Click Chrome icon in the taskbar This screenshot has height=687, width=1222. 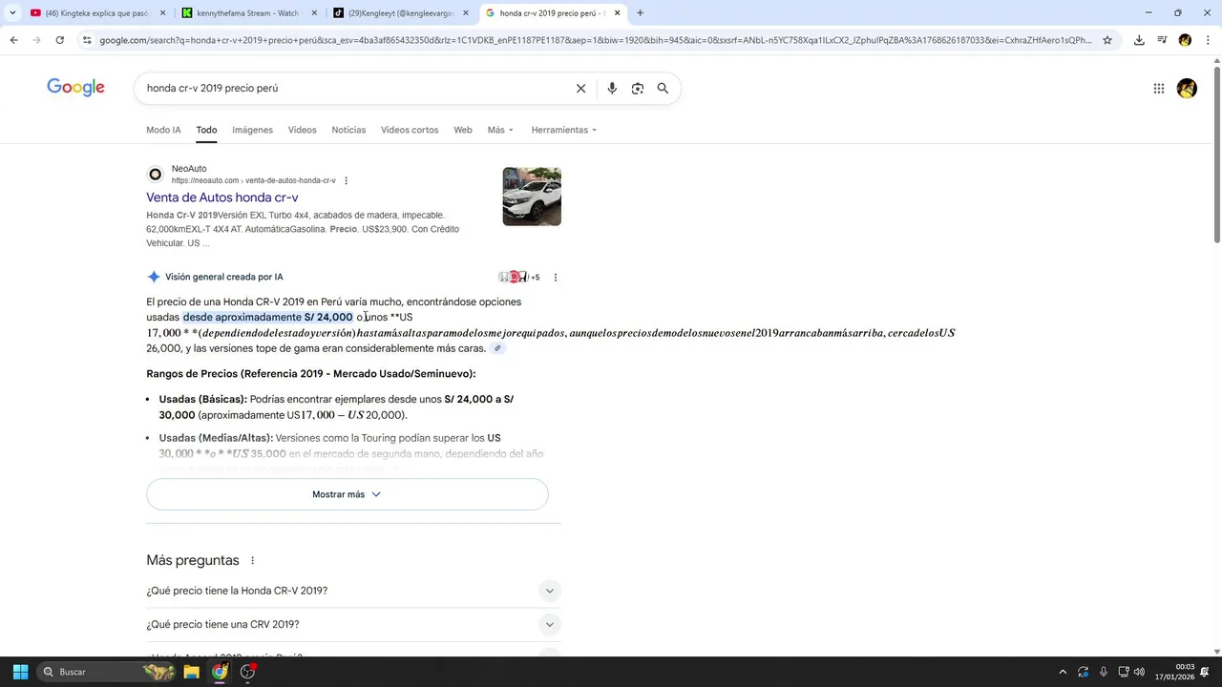[220, 672]
